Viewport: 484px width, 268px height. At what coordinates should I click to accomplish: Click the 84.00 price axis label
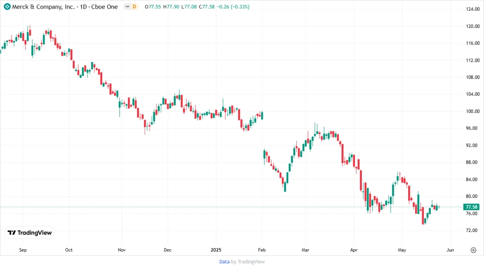point(473,179)
